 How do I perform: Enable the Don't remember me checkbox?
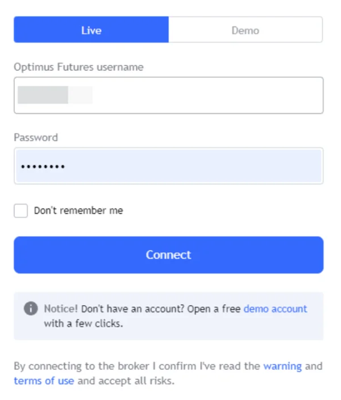pyautogui.click(x=21, y=211)
